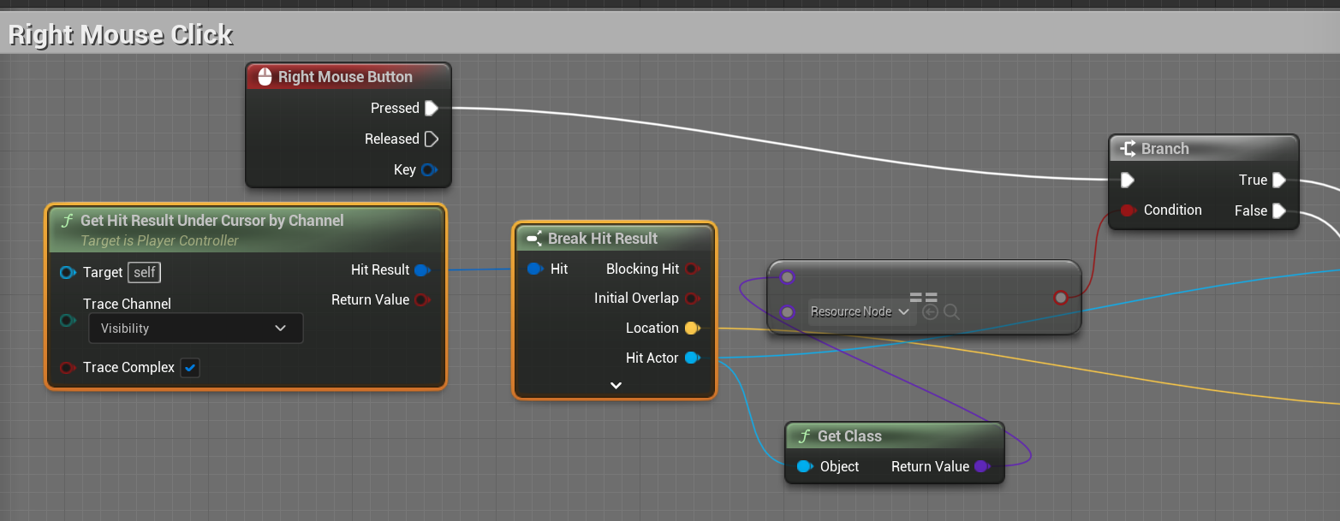The height and width of the screenshot is (521, 1340).
Task: Click the Branch node's False execution pin
Action: (1279, 210)
